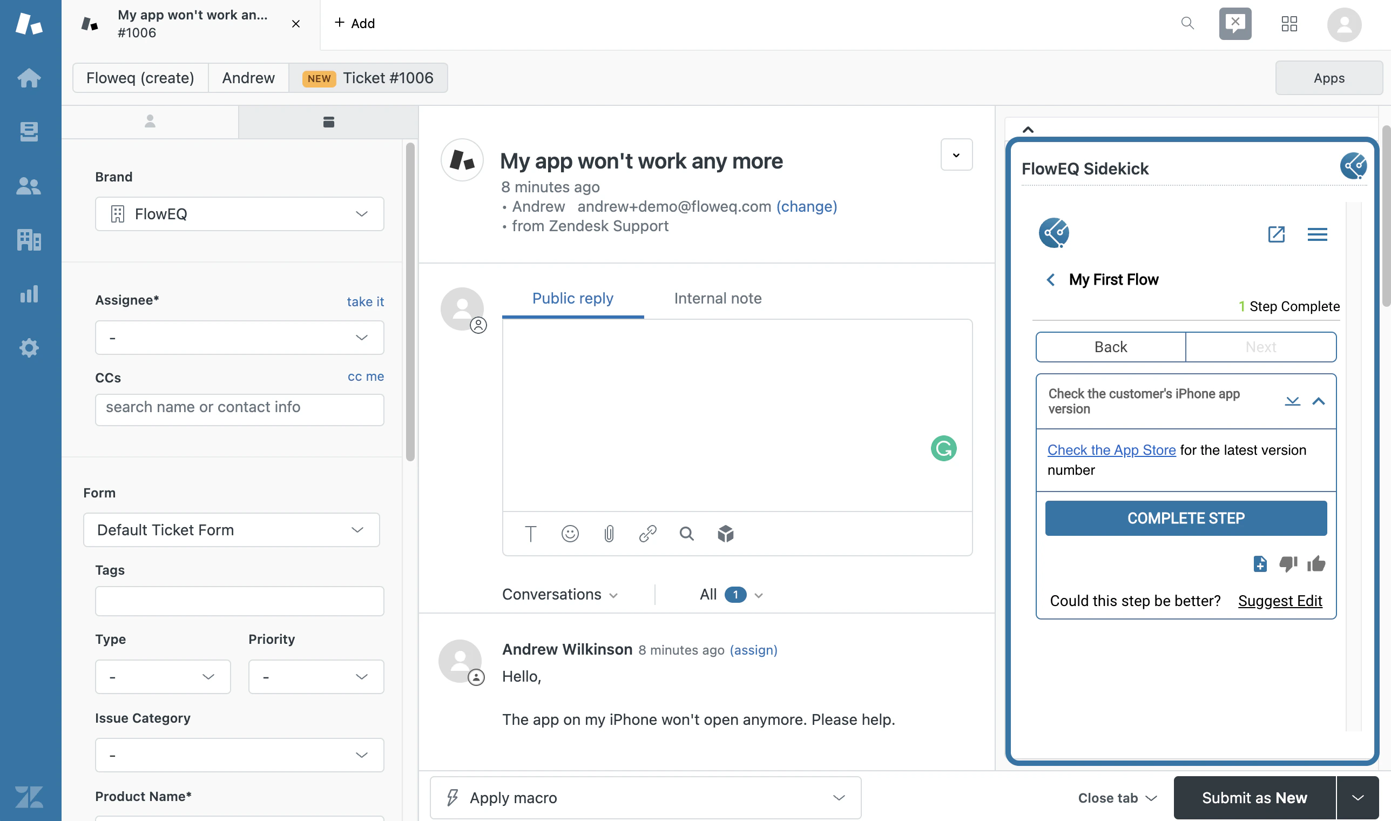Open the Assignee dropdown
The image size is (1391, 821).
pyautogui.click(x=240, y=338)
